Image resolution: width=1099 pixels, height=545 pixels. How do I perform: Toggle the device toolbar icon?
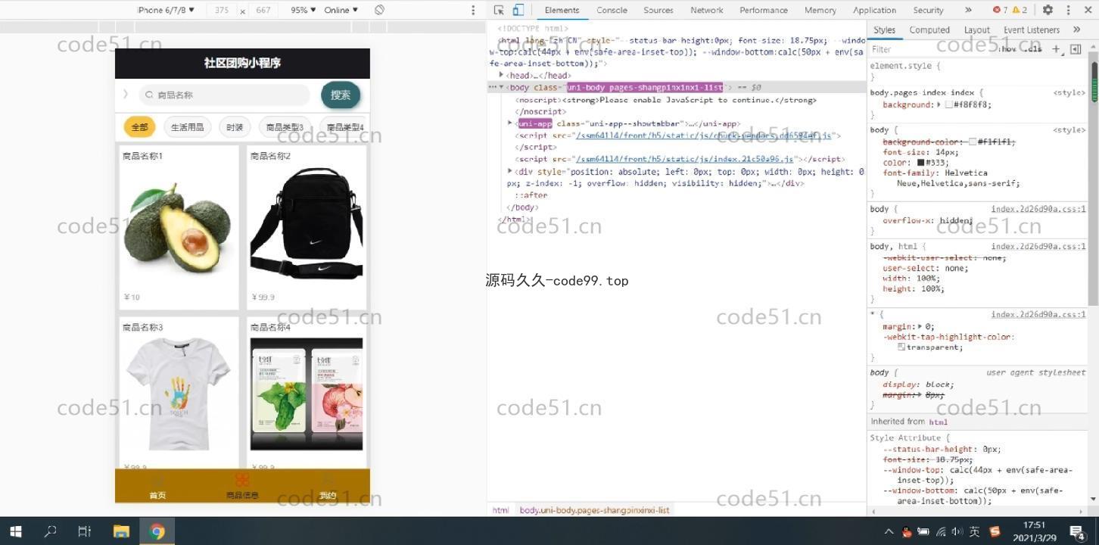pyautogui.click(x=518, y=10)
